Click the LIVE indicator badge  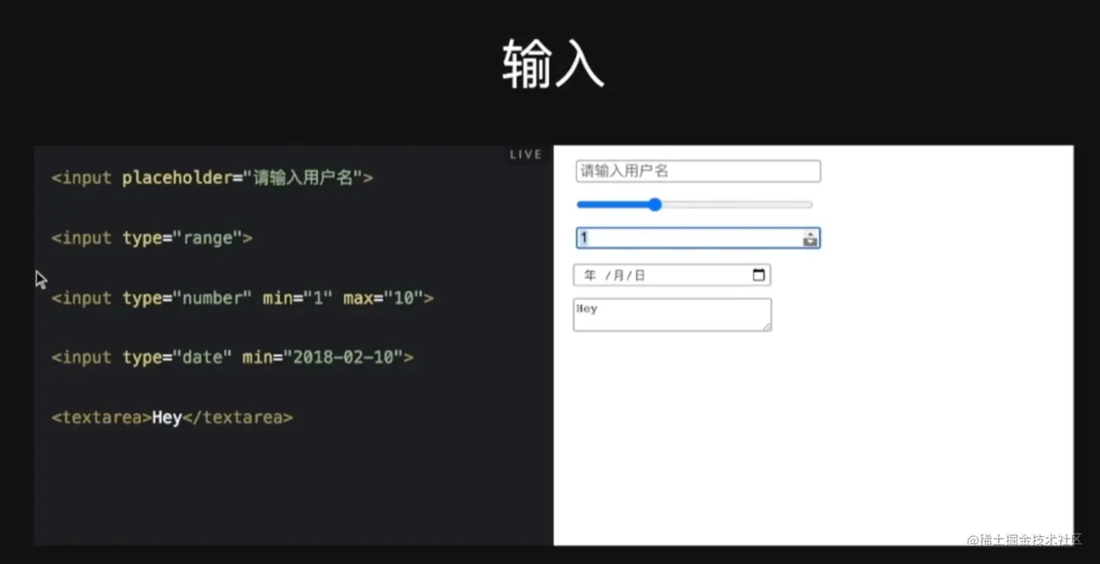[x=525, y=153]
